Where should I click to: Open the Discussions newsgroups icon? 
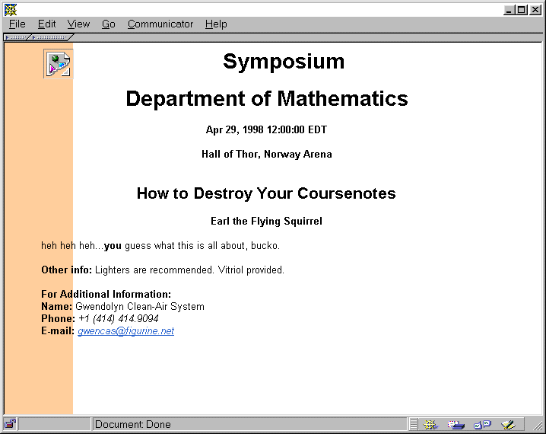(482, 424)
